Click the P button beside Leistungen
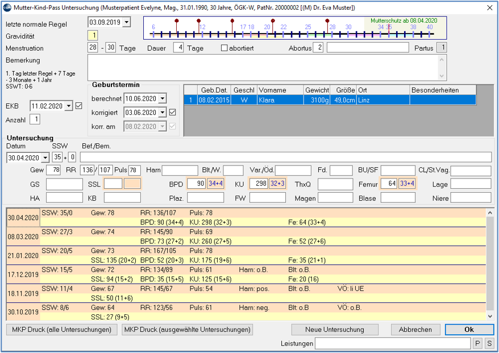Viewport: 499px width, 353px height. pos(477,343)
